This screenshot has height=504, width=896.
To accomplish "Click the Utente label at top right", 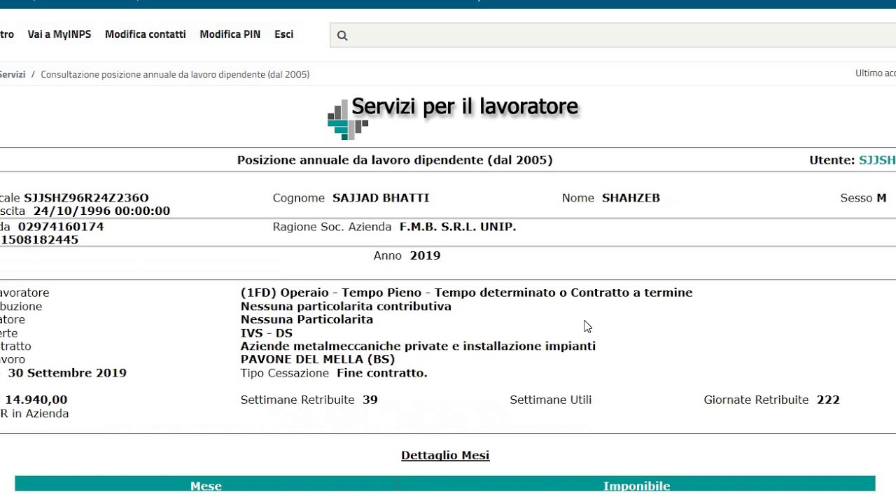I will click(832, 160).
